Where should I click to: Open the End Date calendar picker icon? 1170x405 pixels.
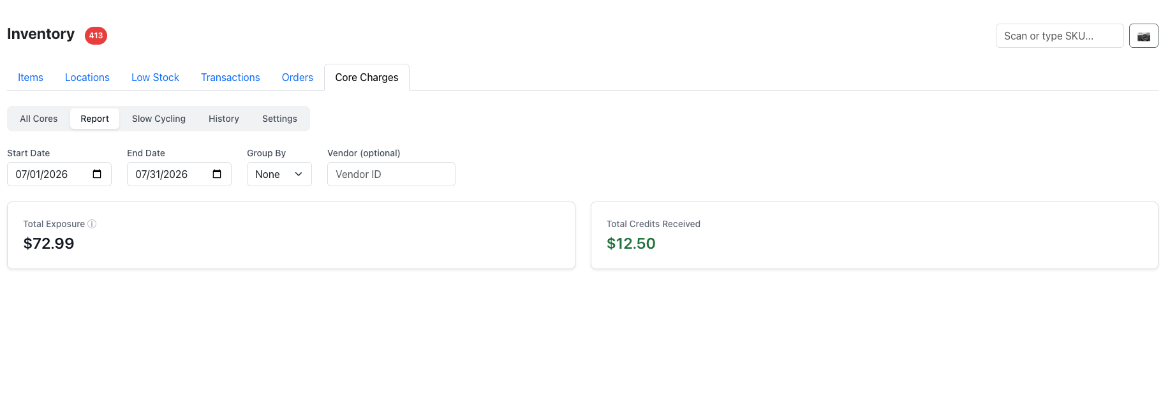pyautogui.click(x=217, y=174)
